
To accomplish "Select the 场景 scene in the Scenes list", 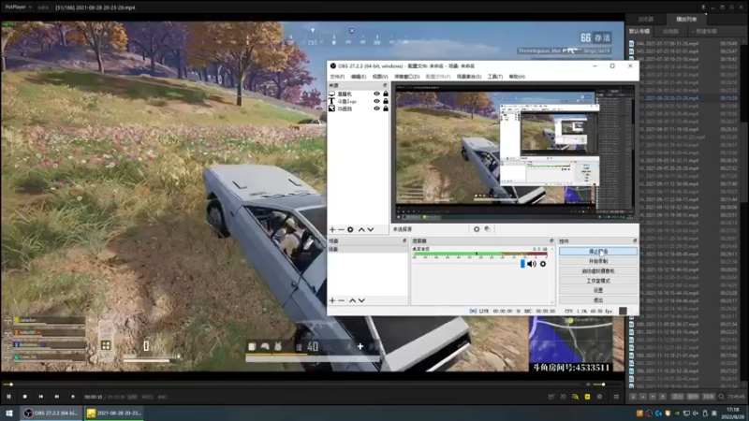I will pos(367,249).
